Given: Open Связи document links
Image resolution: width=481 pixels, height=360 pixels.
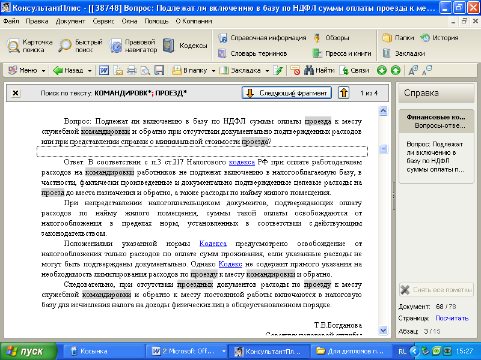Looking at the screenshot, I should tap(354, 70).
